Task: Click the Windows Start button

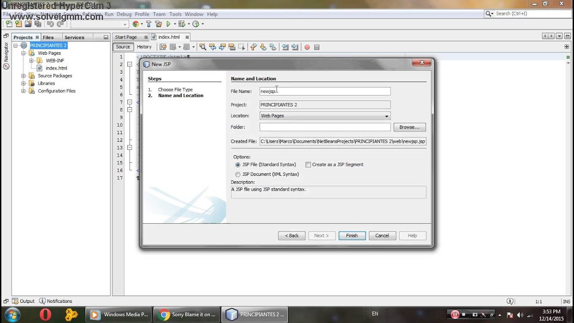Action: [13, 314]
